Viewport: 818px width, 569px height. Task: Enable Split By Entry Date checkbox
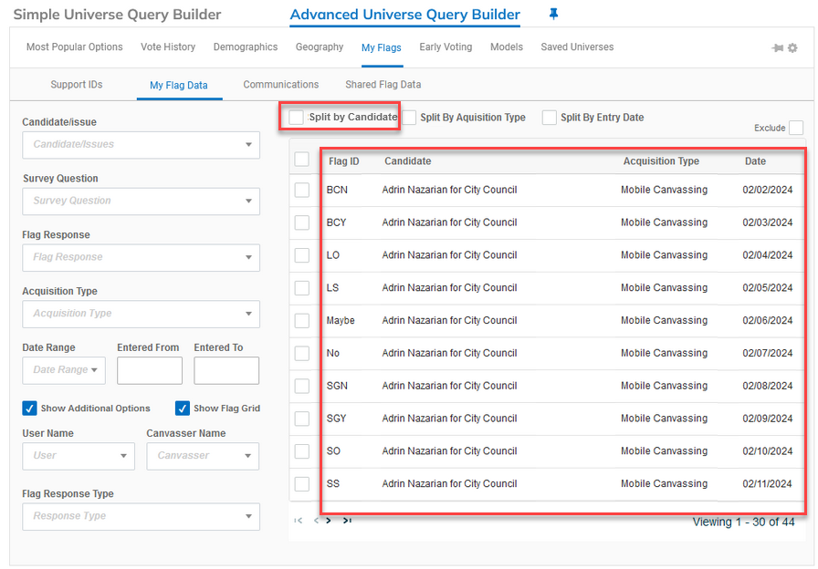pyautogui.click(x=549, y=118)
